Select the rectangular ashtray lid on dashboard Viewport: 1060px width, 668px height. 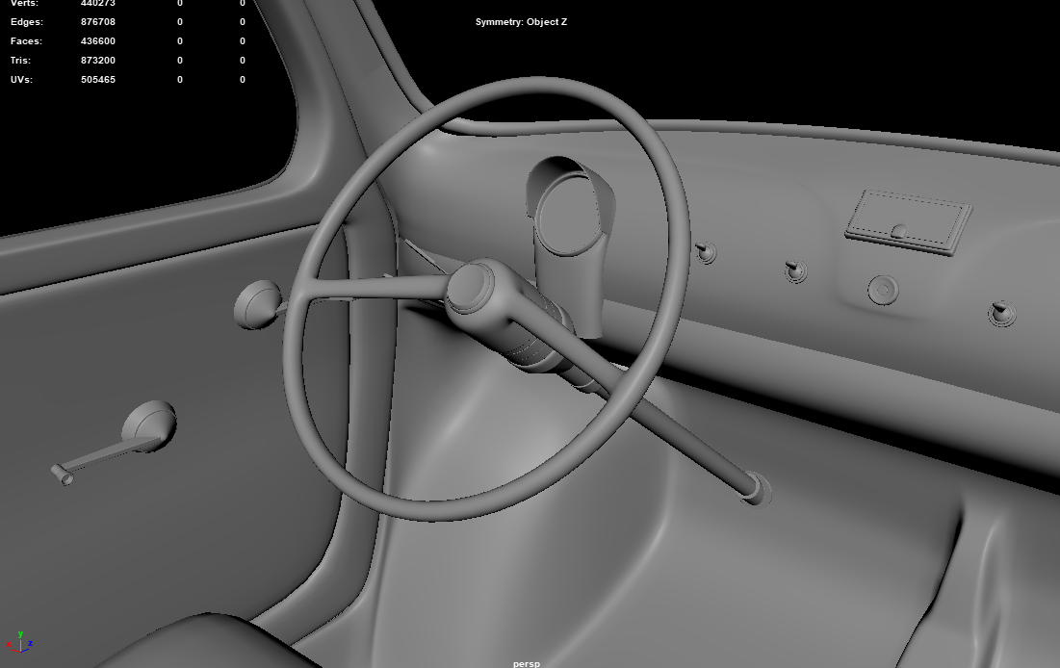tap(908, 222)
